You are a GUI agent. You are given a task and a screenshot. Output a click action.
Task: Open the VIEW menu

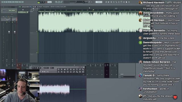13,2
